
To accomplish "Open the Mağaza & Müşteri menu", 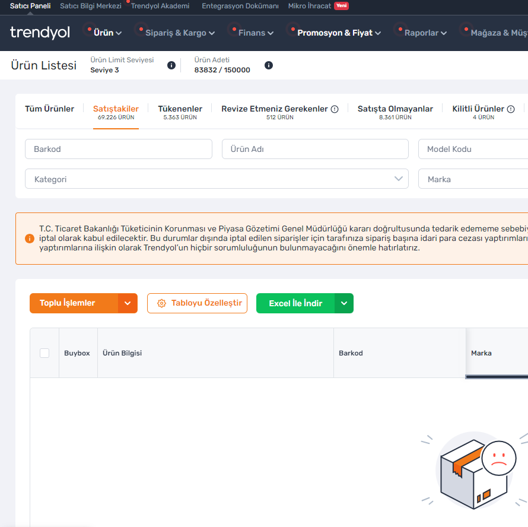I will [x=499, y=33].
